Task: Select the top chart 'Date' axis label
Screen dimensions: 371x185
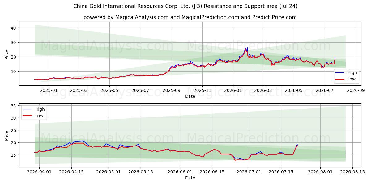Action: pos(190,96)
